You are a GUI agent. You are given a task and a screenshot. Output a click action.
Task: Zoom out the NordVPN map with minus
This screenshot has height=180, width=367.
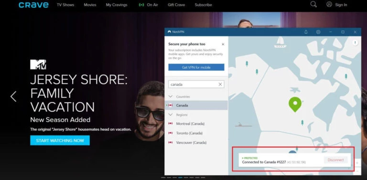coord(357,171)
